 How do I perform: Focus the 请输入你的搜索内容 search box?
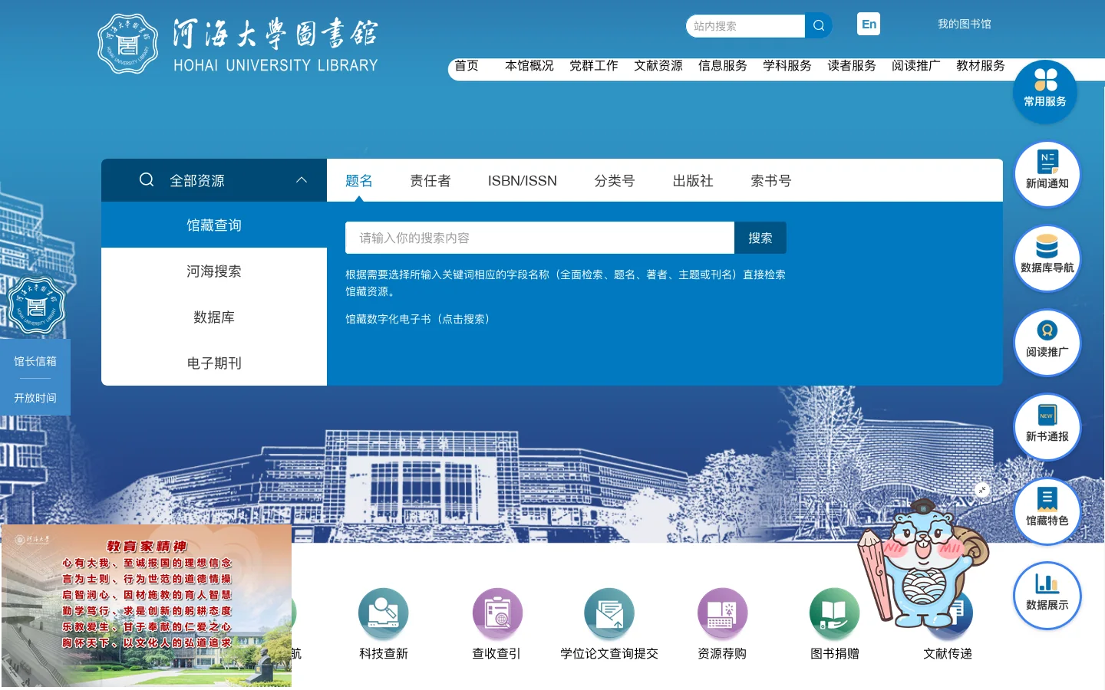click(x=539, y=238)
